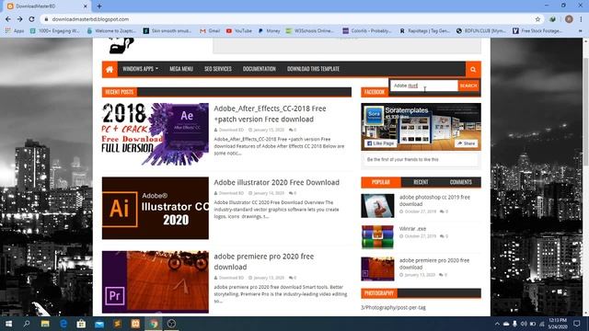
Task: Open the Windows Start menu
Action: pos(8,324)
